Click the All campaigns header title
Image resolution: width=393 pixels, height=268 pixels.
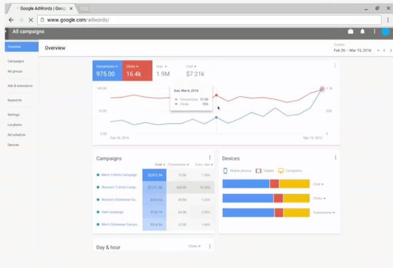[x=28, y=31]
